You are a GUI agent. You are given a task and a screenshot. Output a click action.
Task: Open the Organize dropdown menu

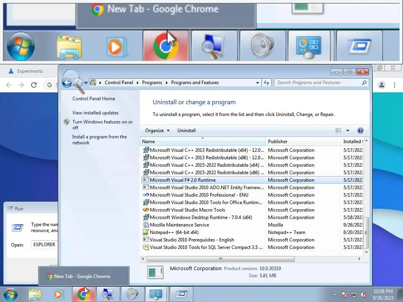pos(157,131)
